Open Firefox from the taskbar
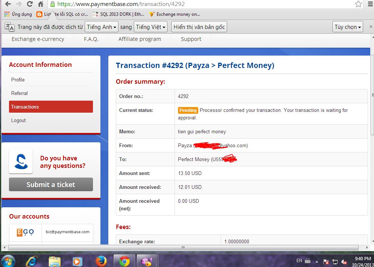This screenshot has height=267, width=374. tap(101, 261)
